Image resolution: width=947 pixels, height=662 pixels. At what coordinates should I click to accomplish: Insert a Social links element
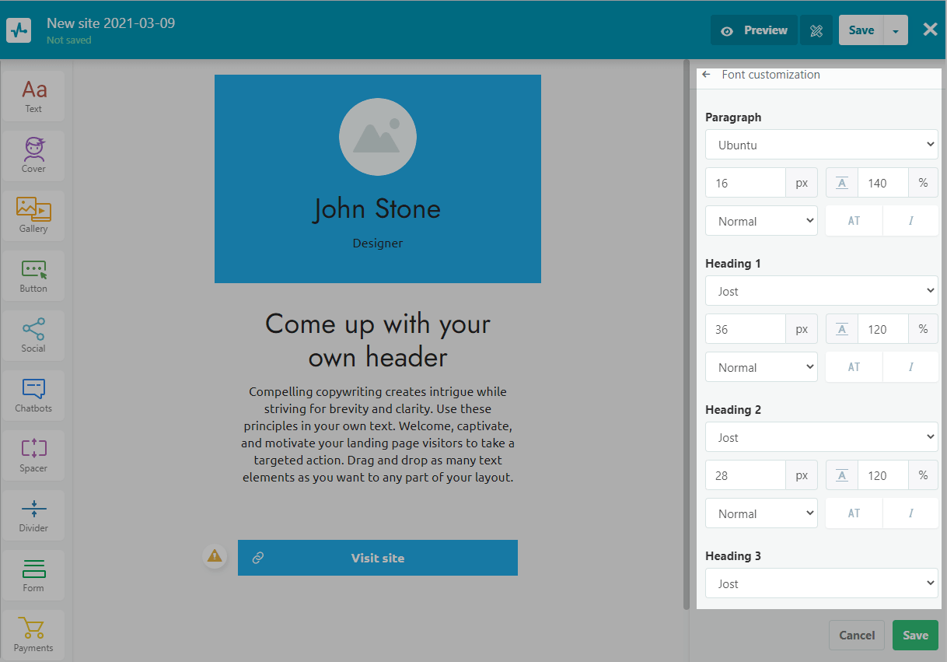click(x=33, y=335)
